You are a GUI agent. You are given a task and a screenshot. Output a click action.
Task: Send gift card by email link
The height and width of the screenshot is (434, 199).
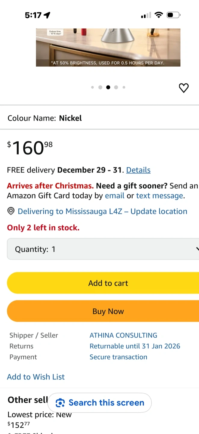pos(115,196)
